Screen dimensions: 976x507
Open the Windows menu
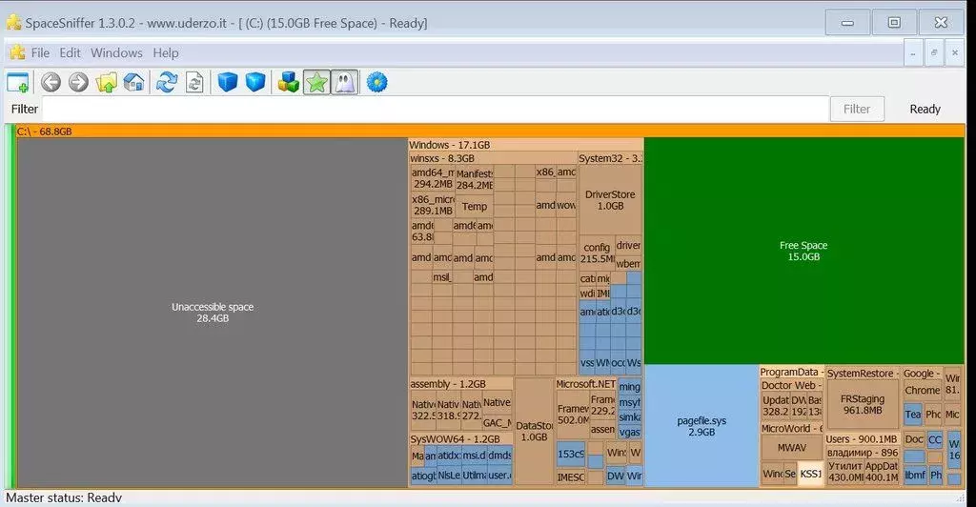click(116, 52)
